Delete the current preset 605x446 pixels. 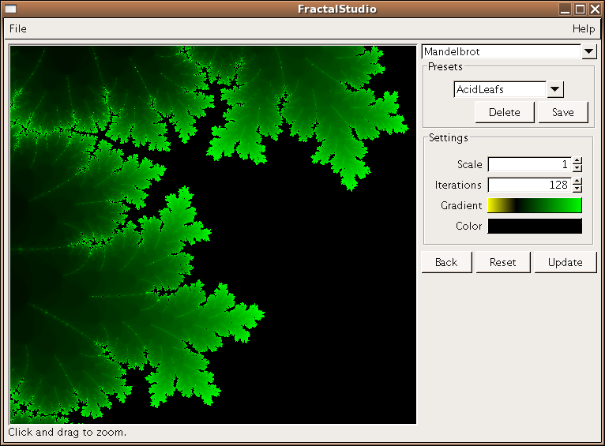tap(505, 112)
